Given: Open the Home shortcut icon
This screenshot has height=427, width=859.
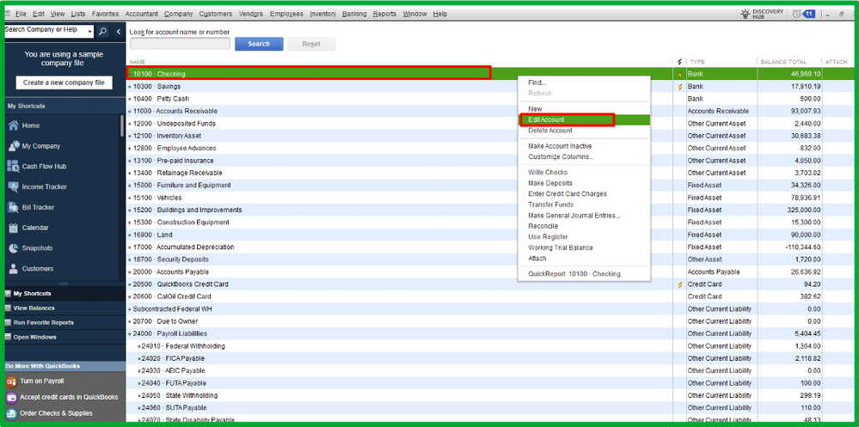Looking at the screenshot, I should pos(13,125).
